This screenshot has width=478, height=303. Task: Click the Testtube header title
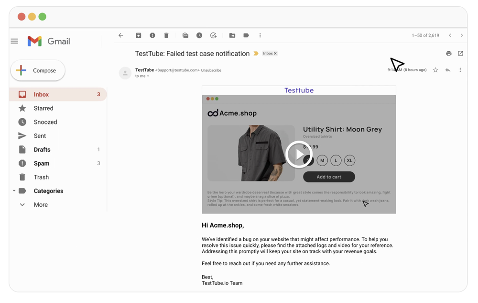pyautogui.click(x=299, y=90)
